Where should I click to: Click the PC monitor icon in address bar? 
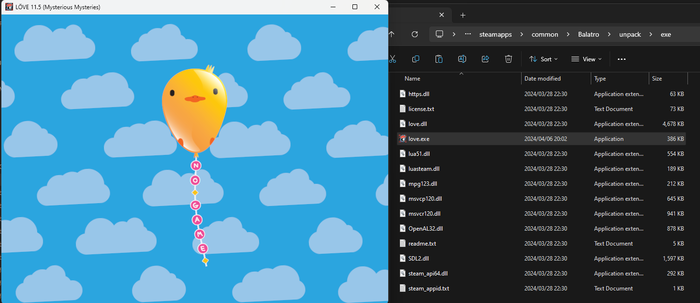tap(439, 34)
